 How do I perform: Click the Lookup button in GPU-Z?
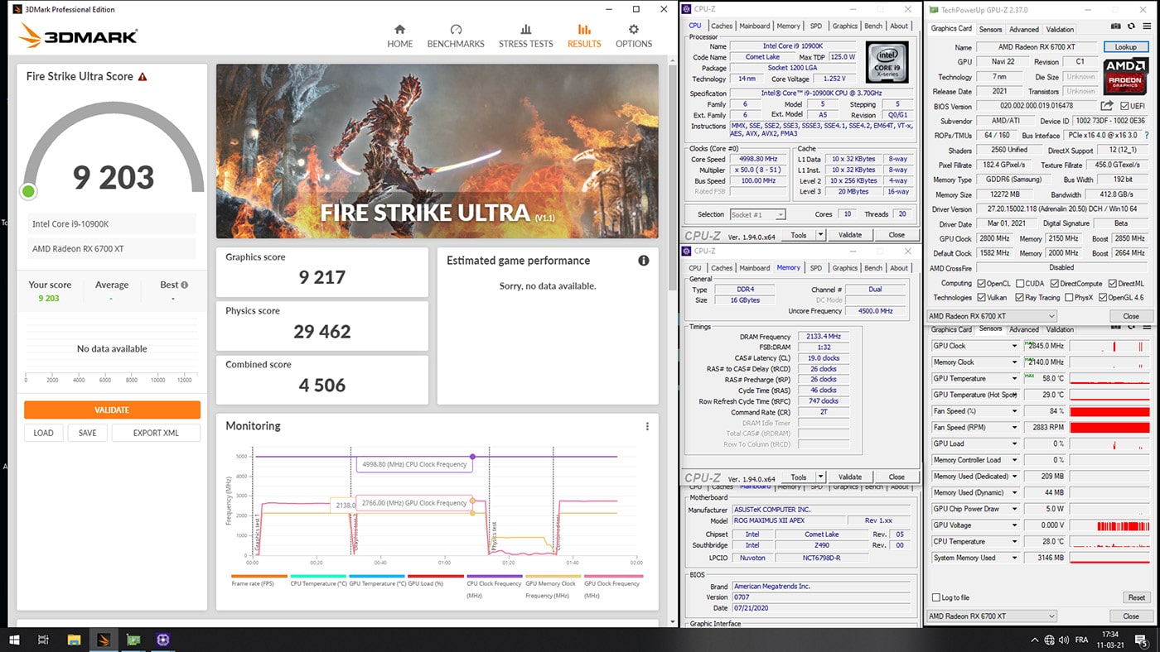[1126, 47]
